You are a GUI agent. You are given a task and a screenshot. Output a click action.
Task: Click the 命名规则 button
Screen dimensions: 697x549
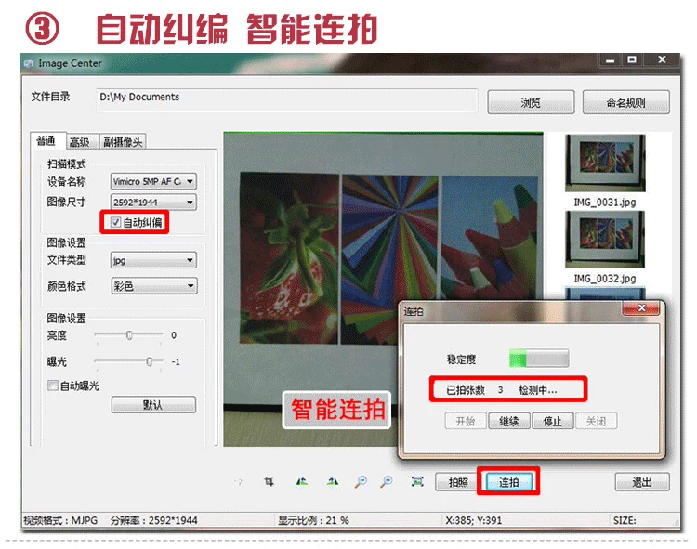pyautogui.click(x=625, y=102)
